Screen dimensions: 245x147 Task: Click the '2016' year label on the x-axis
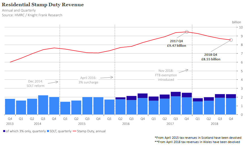126,124
